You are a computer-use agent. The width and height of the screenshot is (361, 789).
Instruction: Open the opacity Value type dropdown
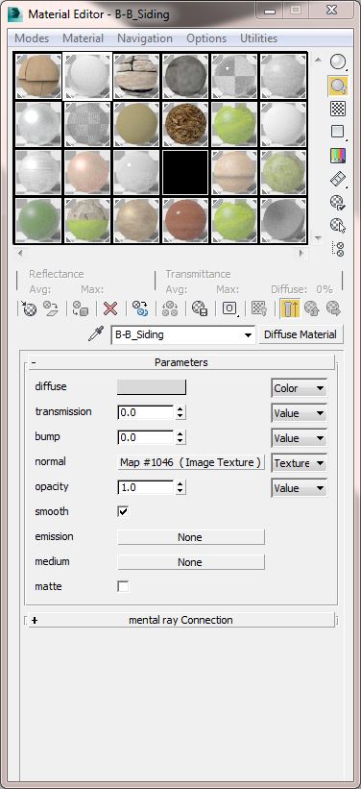pos(300,488)
